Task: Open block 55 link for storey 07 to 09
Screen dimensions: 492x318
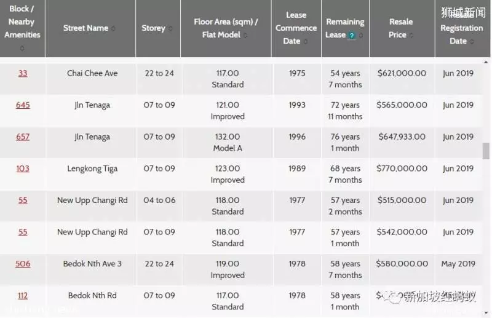Action: tap(23, 232)
